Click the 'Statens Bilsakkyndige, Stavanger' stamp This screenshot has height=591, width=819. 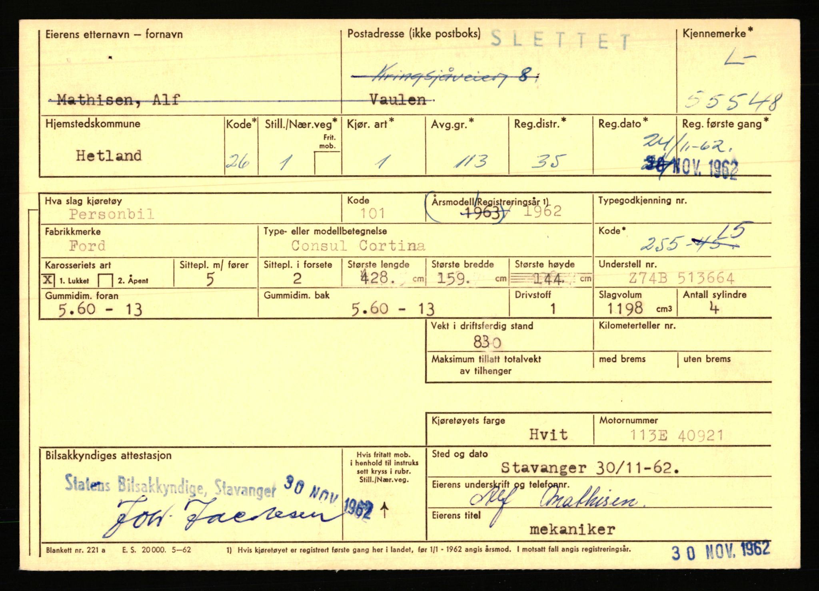click(170, 486)
